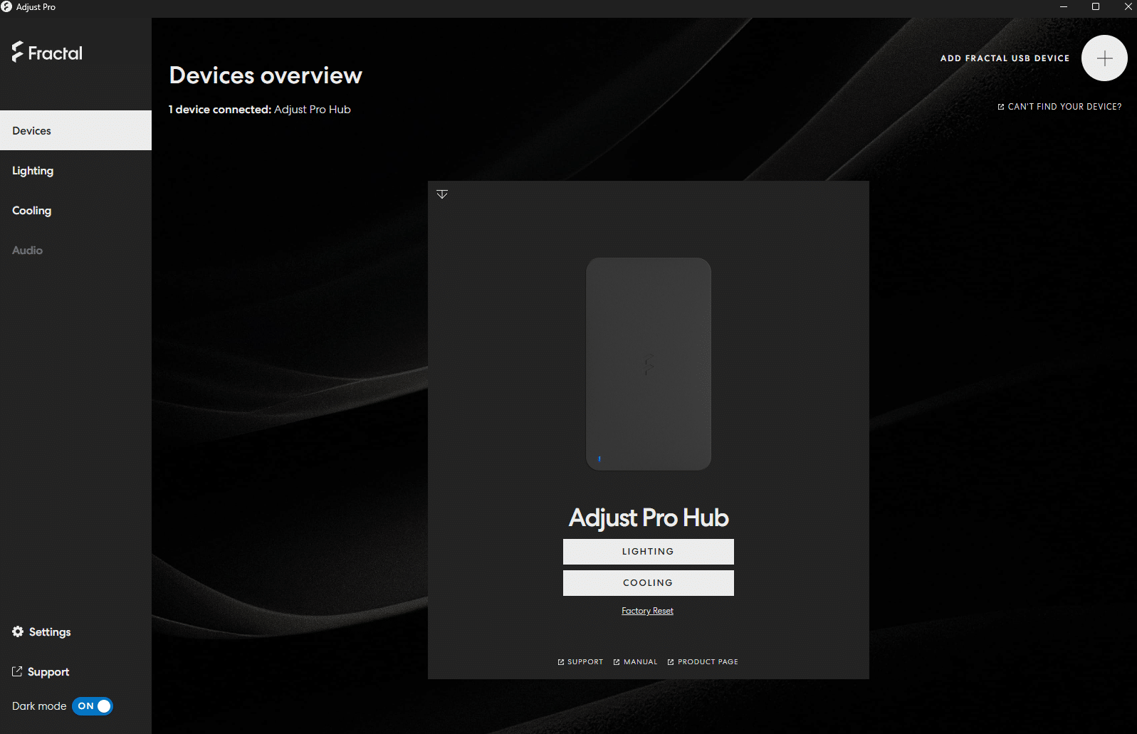
Task: Toggle the Dark mode switch off
Action: tap(93, 706)
